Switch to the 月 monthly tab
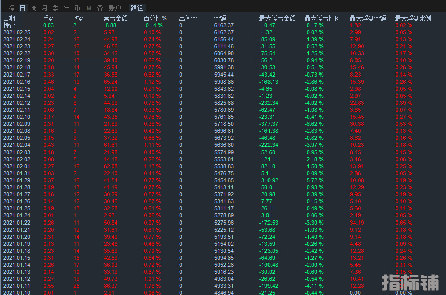 pyautogui.click(x=44, y=8)
